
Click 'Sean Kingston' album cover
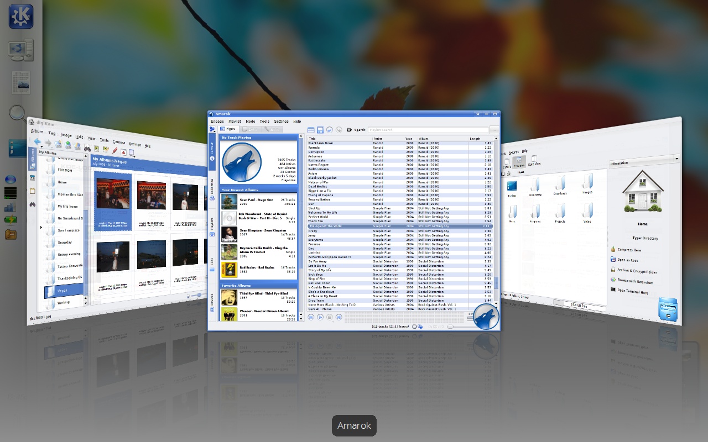(x=229, y=235)
